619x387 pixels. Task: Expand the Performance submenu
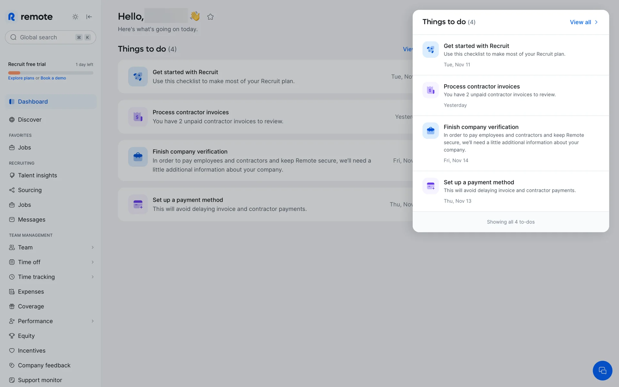click(x=93, y=321)
